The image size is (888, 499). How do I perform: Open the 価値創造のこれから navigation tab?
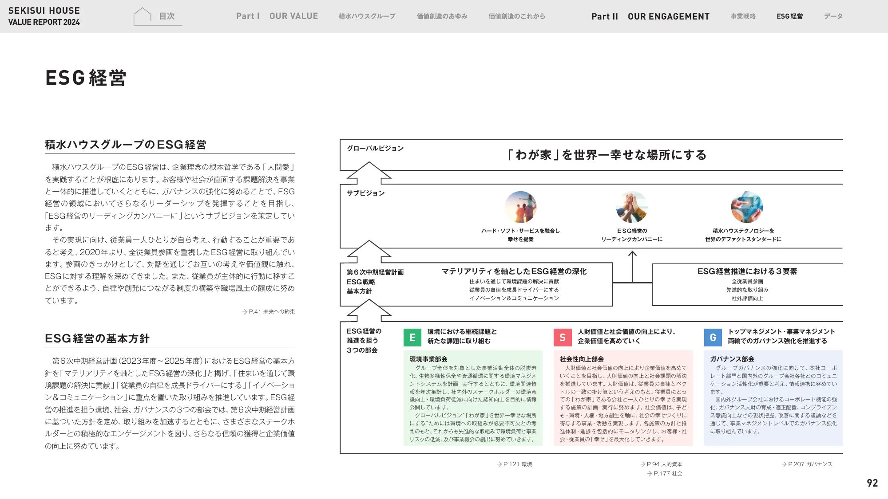tap(516, 16)
